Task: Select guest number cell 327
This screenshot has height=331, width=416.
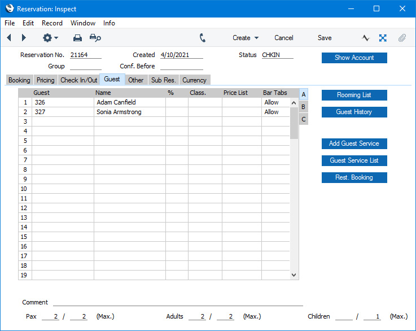Action: tap(63, 112)
